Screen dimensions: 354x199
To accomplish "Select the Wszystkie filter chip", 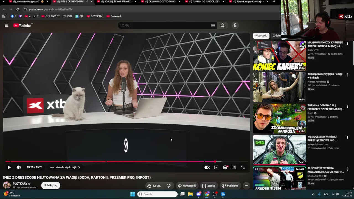I will tap(261, 36).
